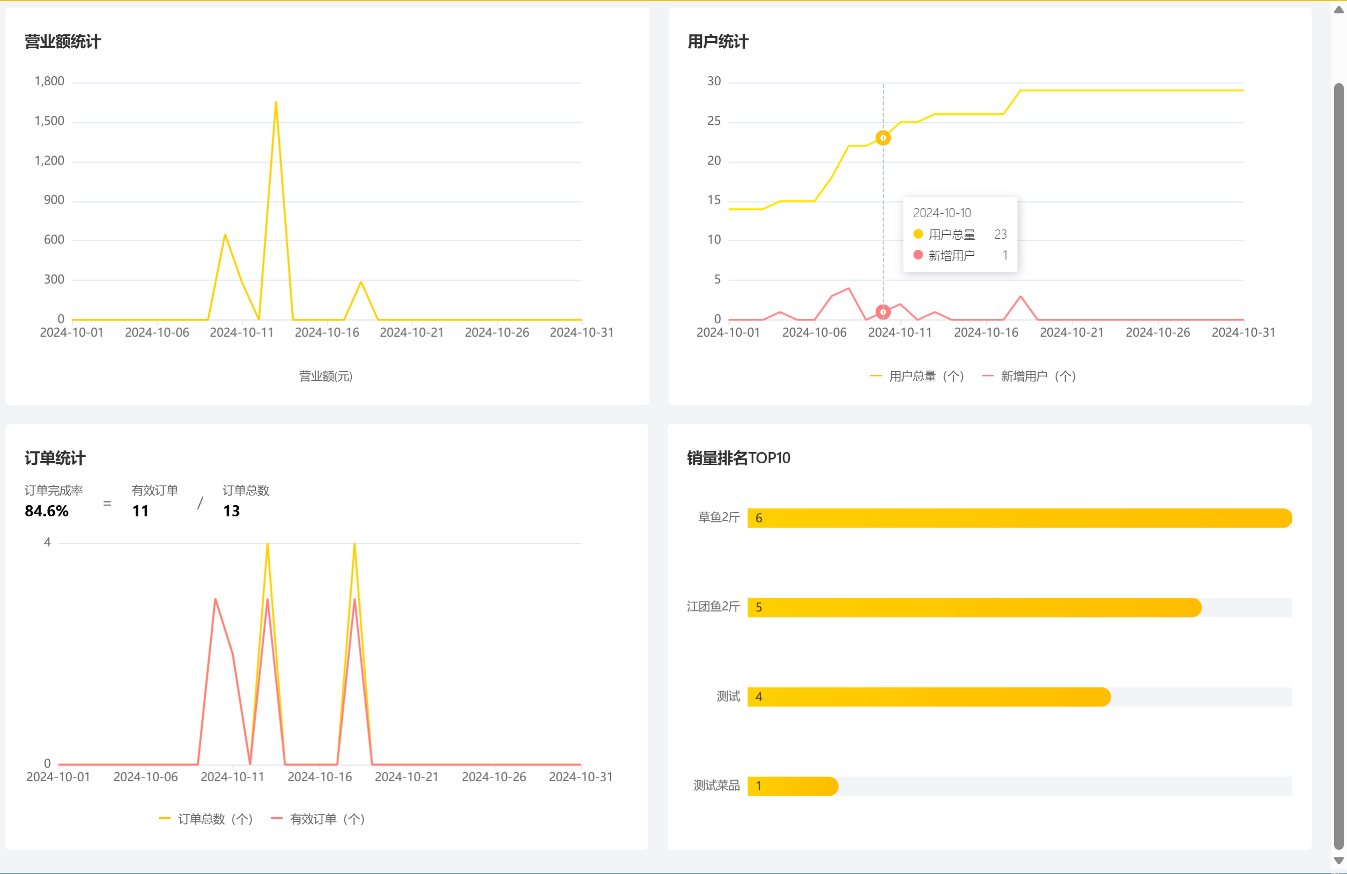Toggle the 营业额(元) legend label
The image size is (1347, 874).
[325, 376]
